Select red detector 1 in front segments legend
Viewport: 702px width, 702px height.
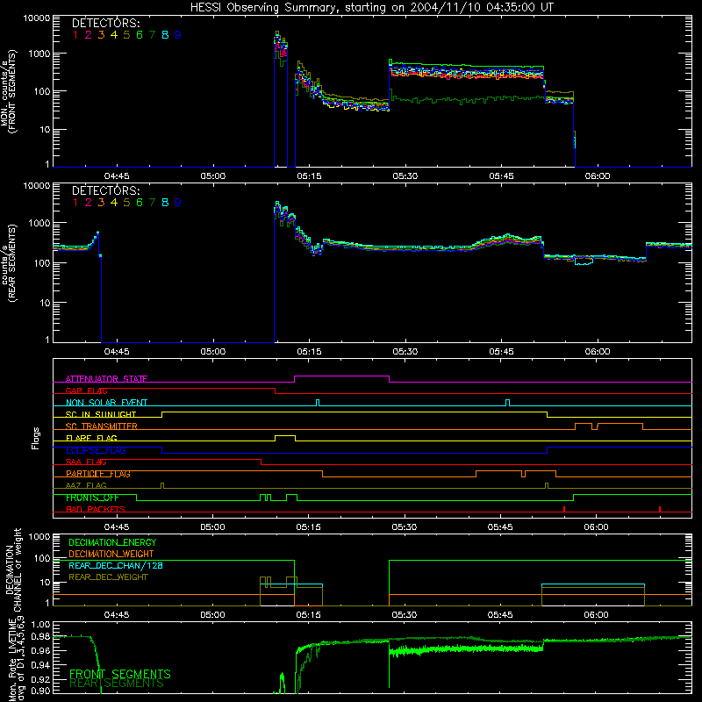(x=75, y=35)
